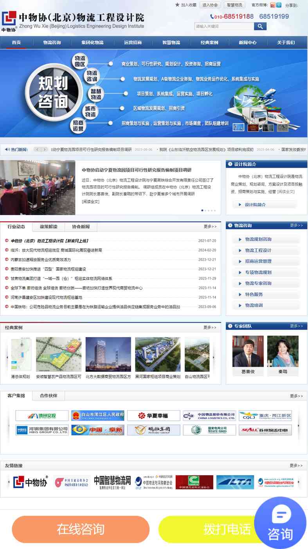Open 关于我们 navigation menu
308x549 pixels.
coord(286,42)
